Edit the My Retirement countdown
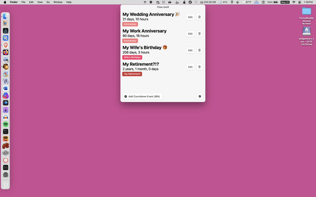The width and height of the screenshot is (316, 197). [x=190, y=67]
